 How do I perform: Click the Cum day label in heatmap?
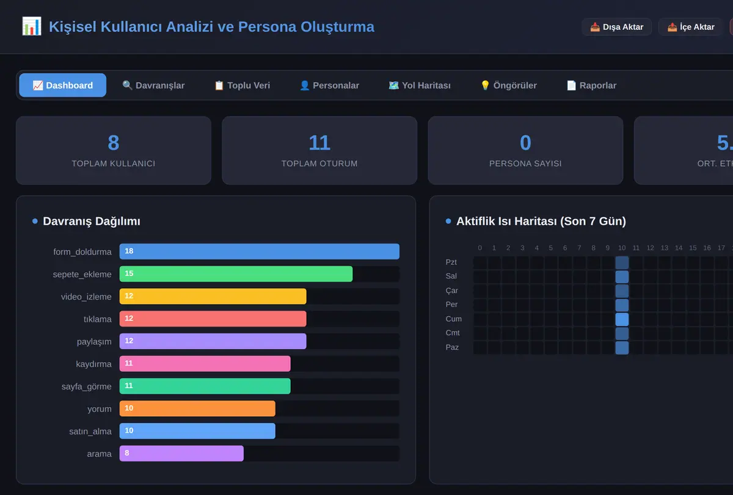(454, 319)
